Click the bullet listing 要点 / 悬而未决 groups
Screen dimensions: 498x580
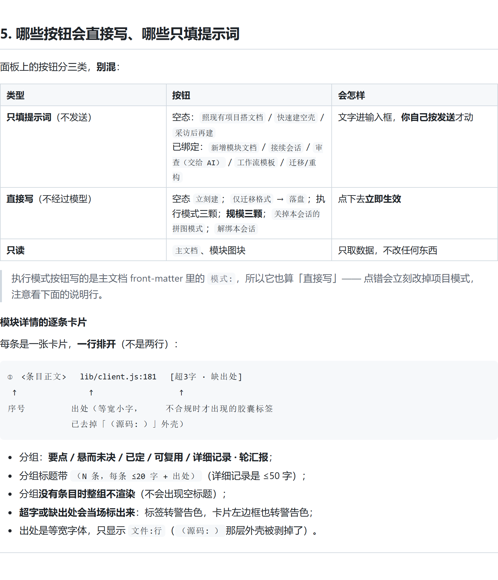coord(146,457)
